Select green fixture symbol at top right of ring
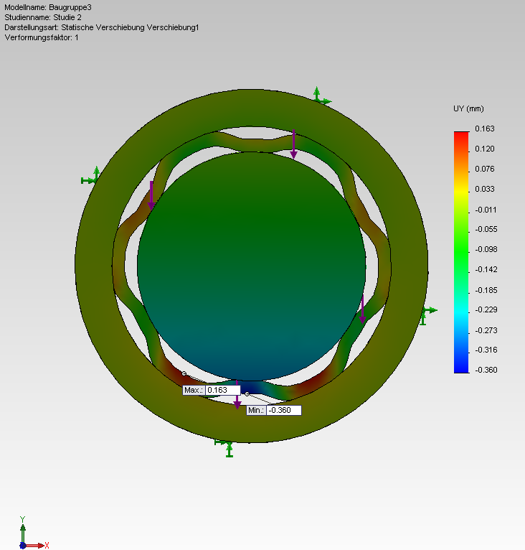This screenshot has height=550, width=525. pos(321,95)
